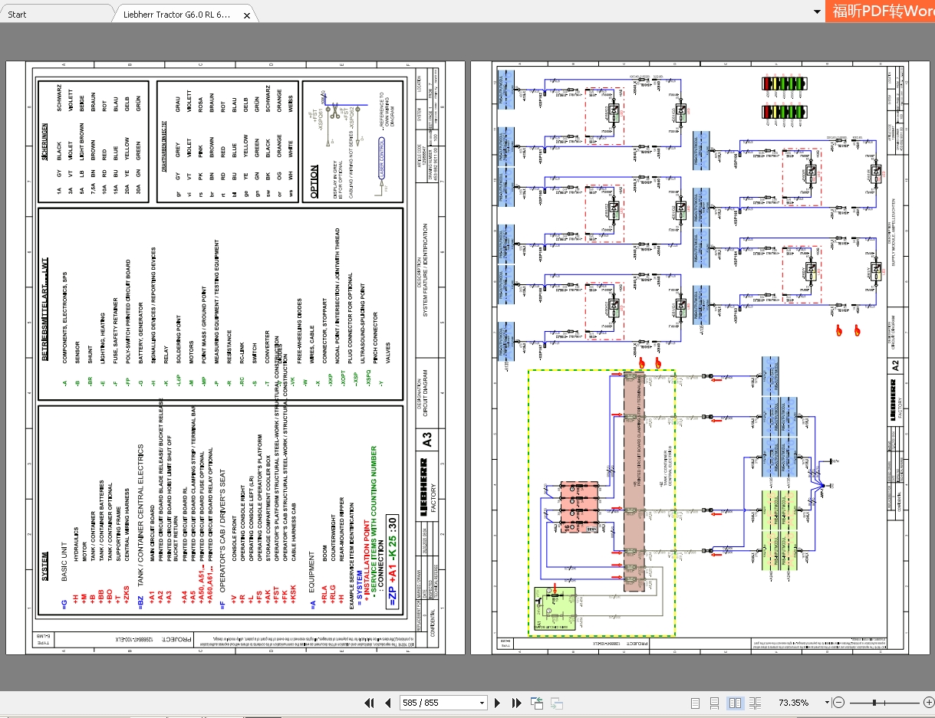Image resolution: width=935 pixels, height=718 pixels.
Task: Select two-page facing view
Action: [x=735, y=703]
